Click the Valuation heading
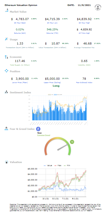The width and height of the screenshot is (108, 217). 16,162
